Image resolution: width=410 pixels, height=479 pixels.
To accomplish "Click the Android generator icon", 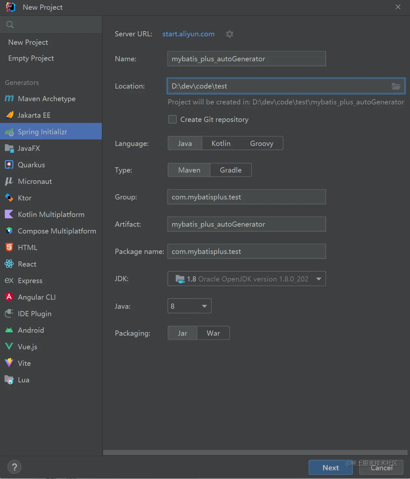I will [9, 330].
